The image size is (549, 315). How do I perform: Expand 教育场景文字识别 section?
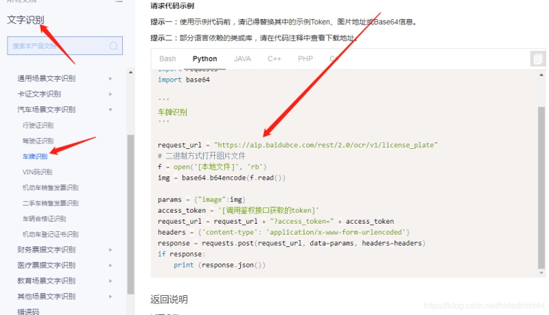110,281
